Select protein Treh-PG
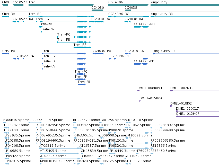The height and width of the screenshot is (165, 219). pyautogui.click(x=64, y=59)
